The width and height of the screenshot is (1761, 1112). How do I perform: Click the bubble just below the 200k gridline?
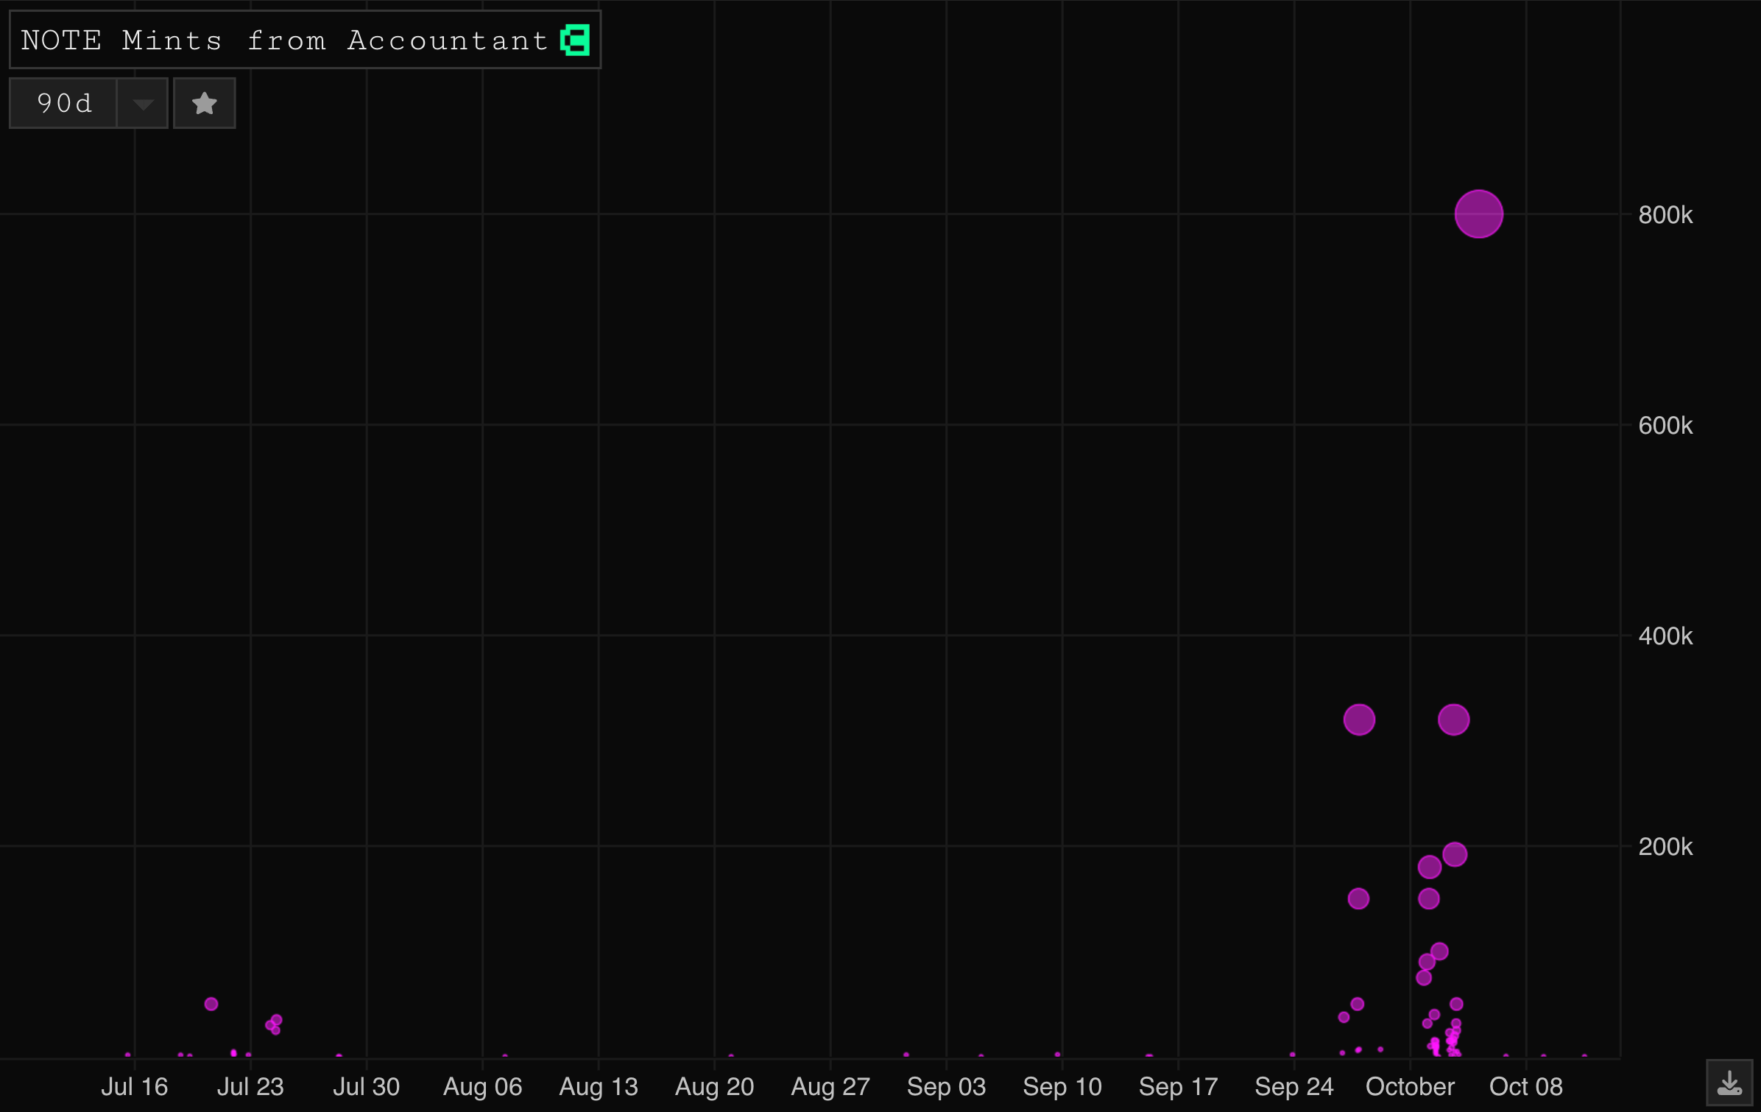pyautogui.click(x=1455, y=854)
